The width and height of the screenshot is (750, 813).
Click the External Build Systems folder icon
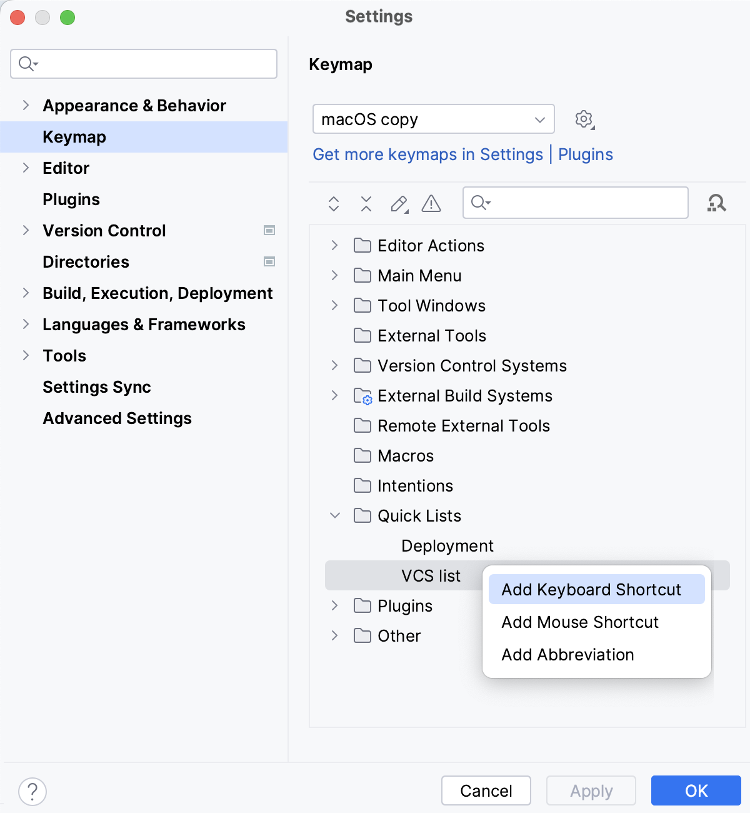(362, 395)
